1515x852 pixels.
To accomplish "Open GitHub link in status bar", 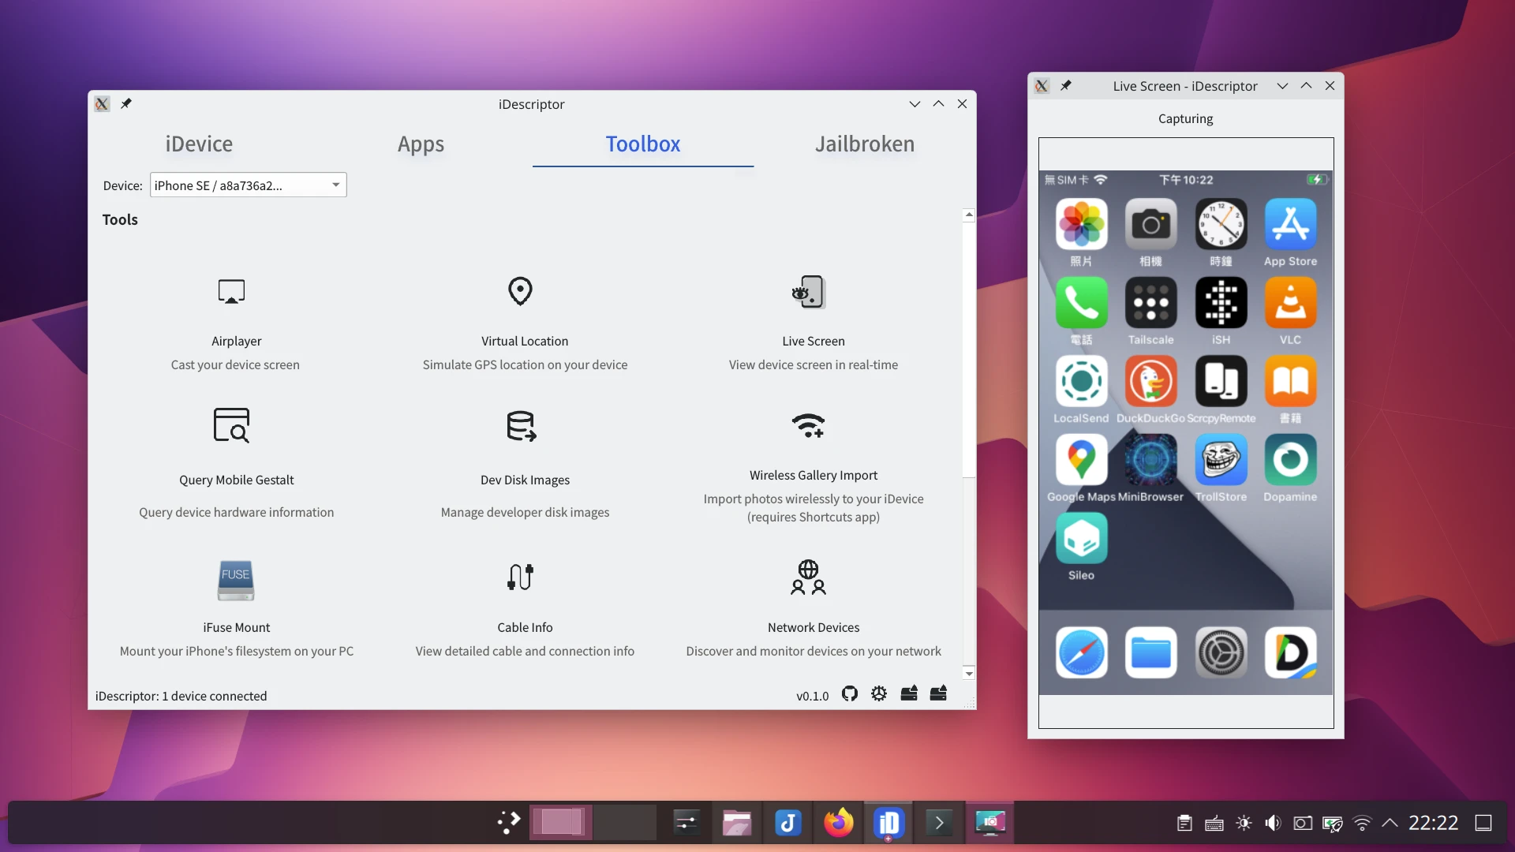I will coord(850,694).
